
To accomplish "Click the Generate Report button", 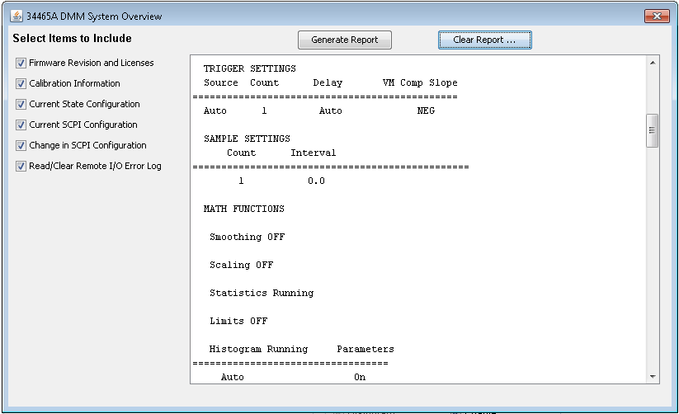I will [345, 40].
